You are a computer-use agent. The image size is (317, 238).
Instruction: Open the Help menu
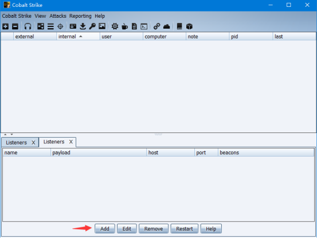100,16
